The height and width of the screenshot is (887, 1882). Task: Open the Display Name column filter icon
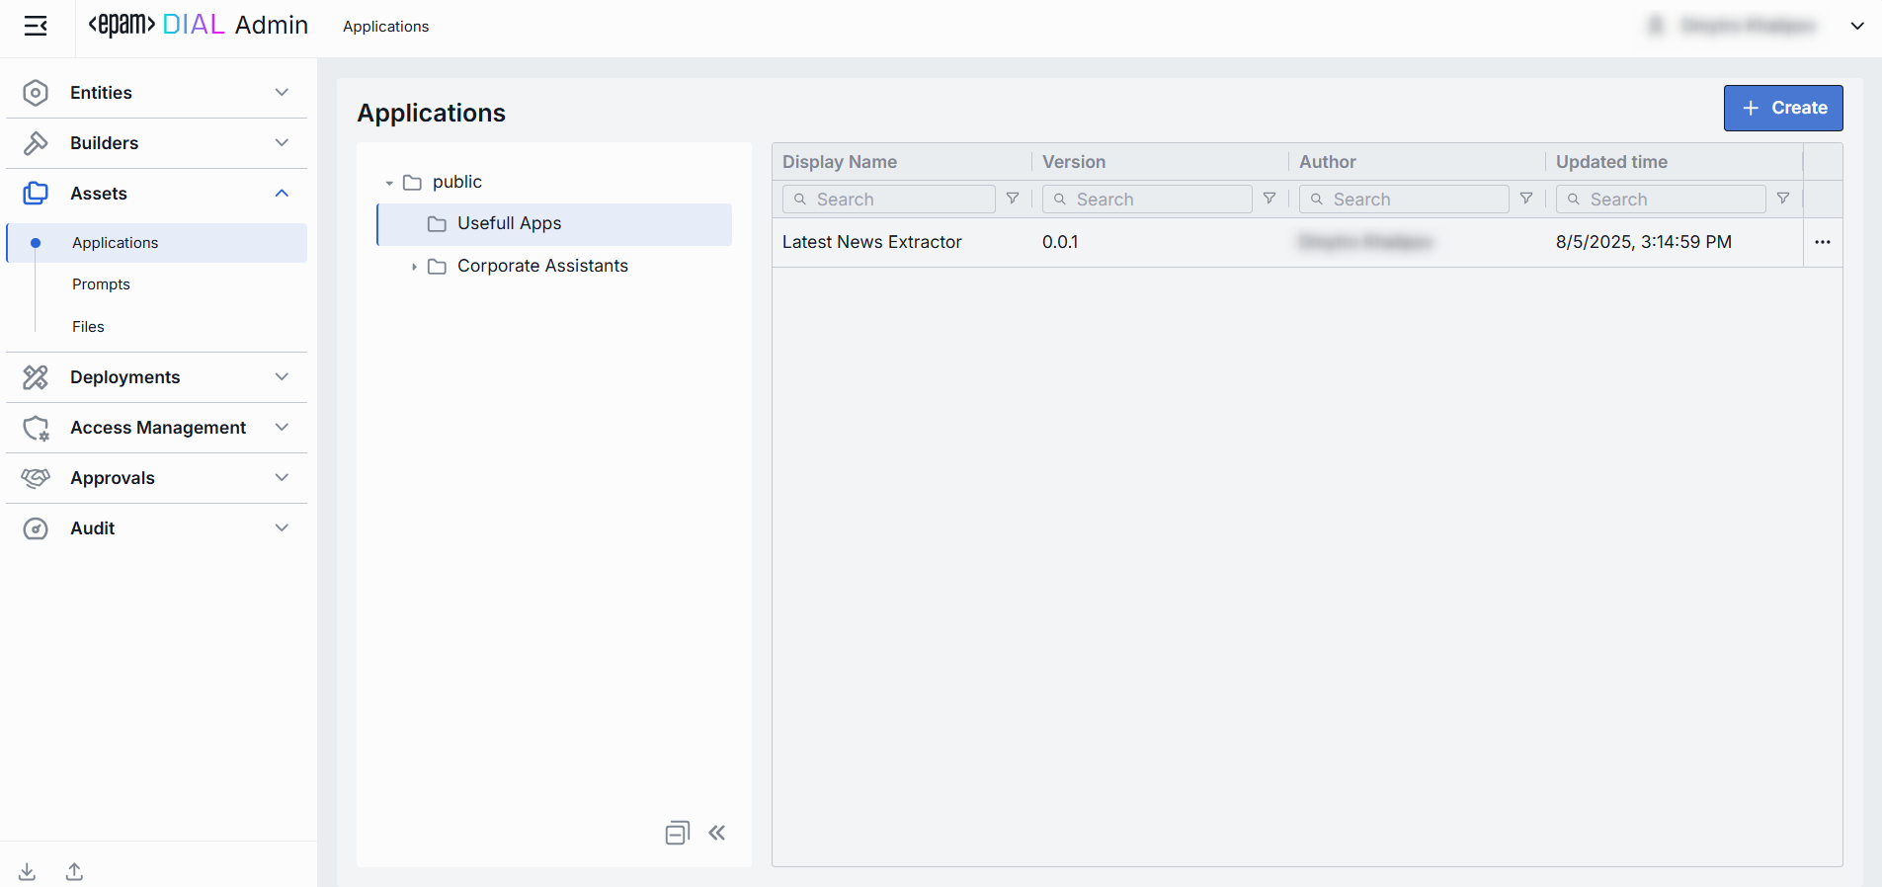click(x=1013, y=199)
